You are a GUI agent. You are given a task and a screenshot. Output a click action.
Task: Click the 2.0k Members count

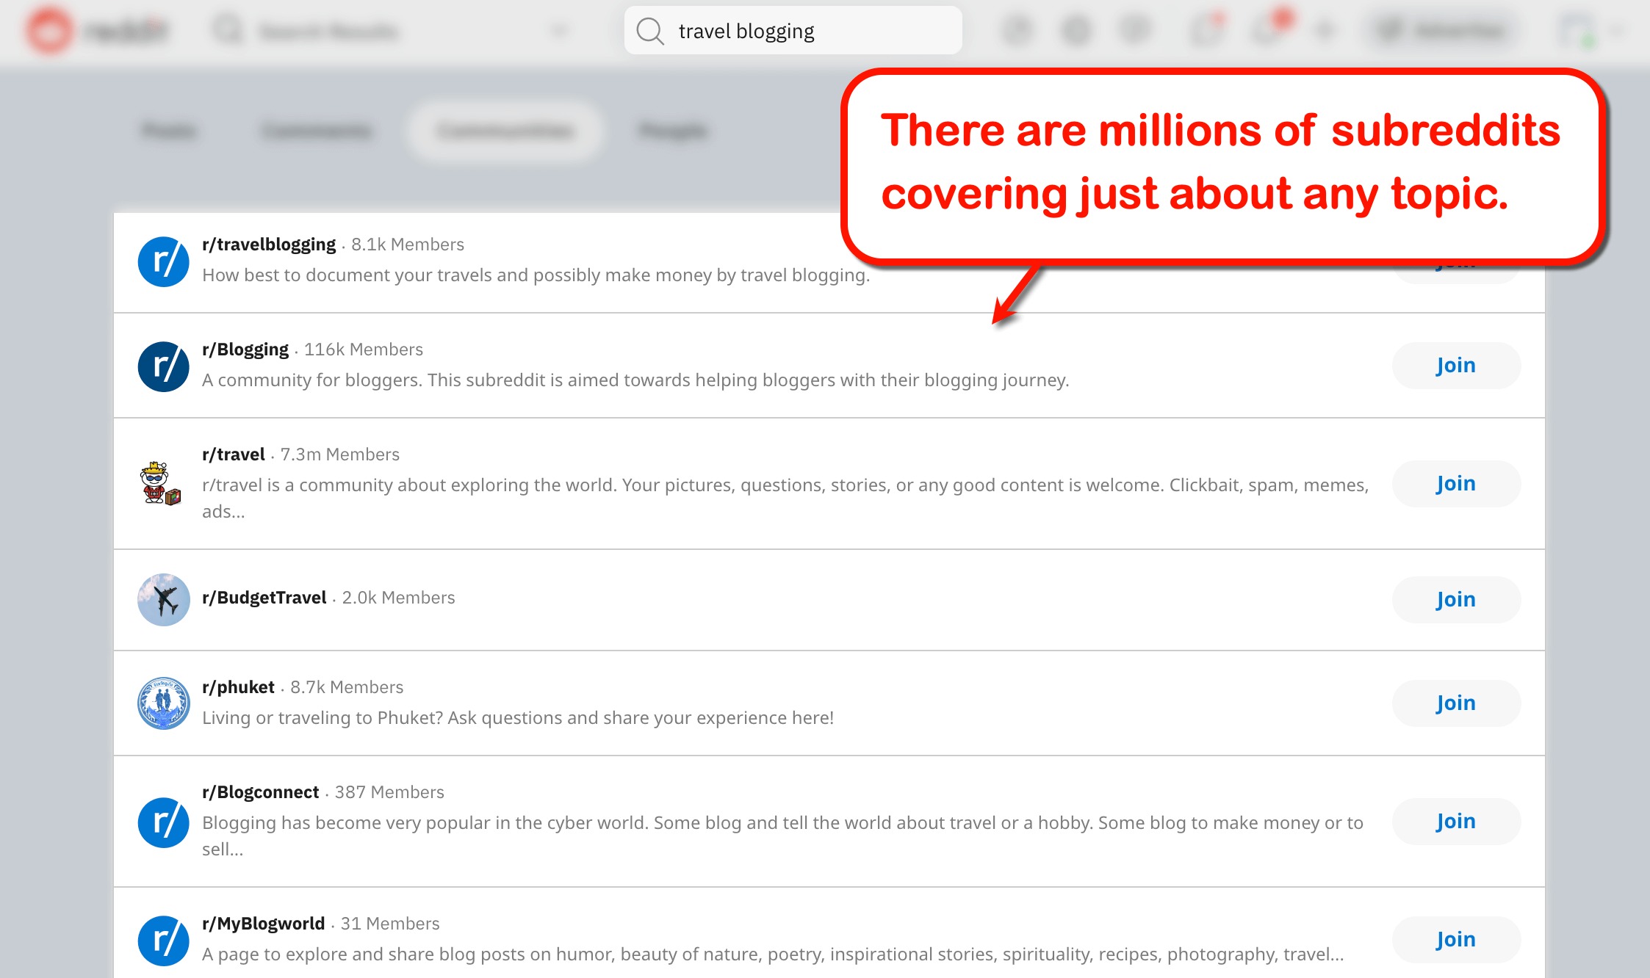click(x=399, y=598)
